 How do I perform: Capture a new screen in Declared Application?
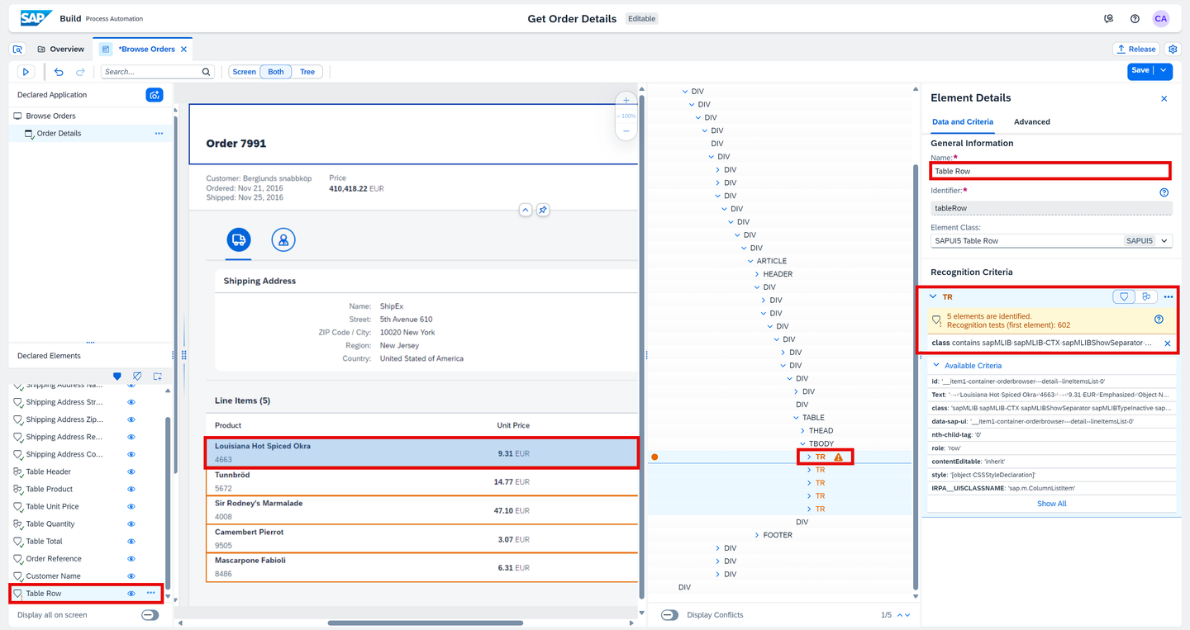(155, 95)
